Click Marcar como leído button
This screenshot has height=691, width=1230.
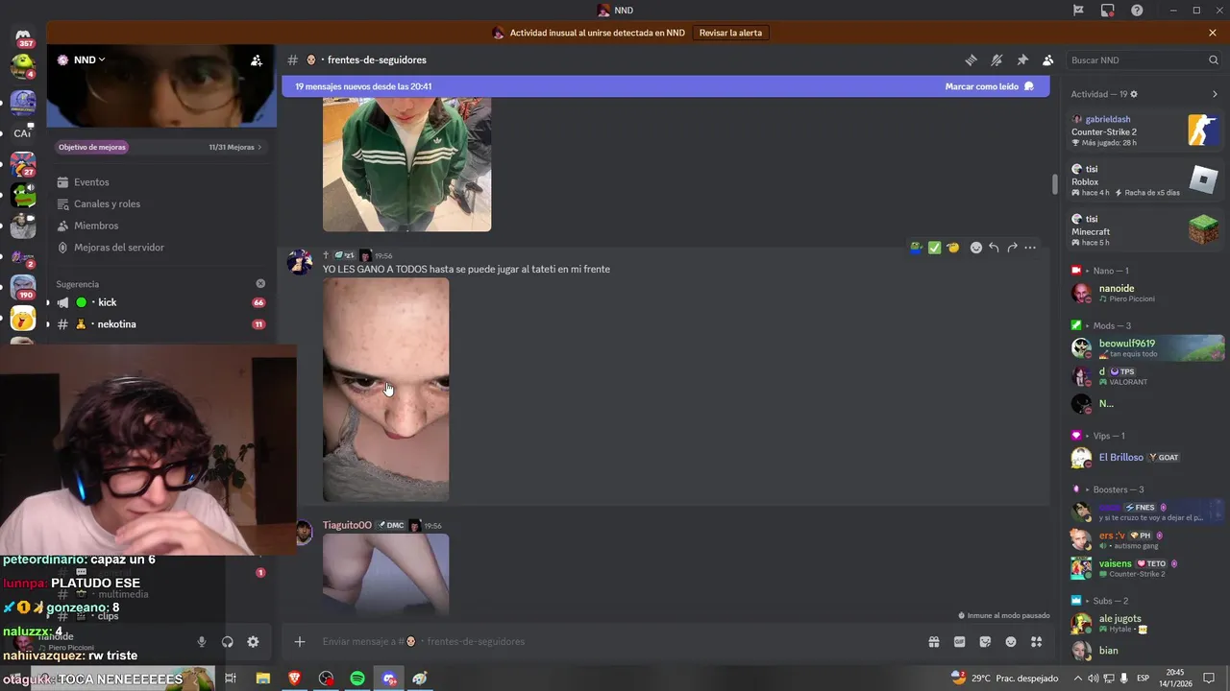coord(989,86)
